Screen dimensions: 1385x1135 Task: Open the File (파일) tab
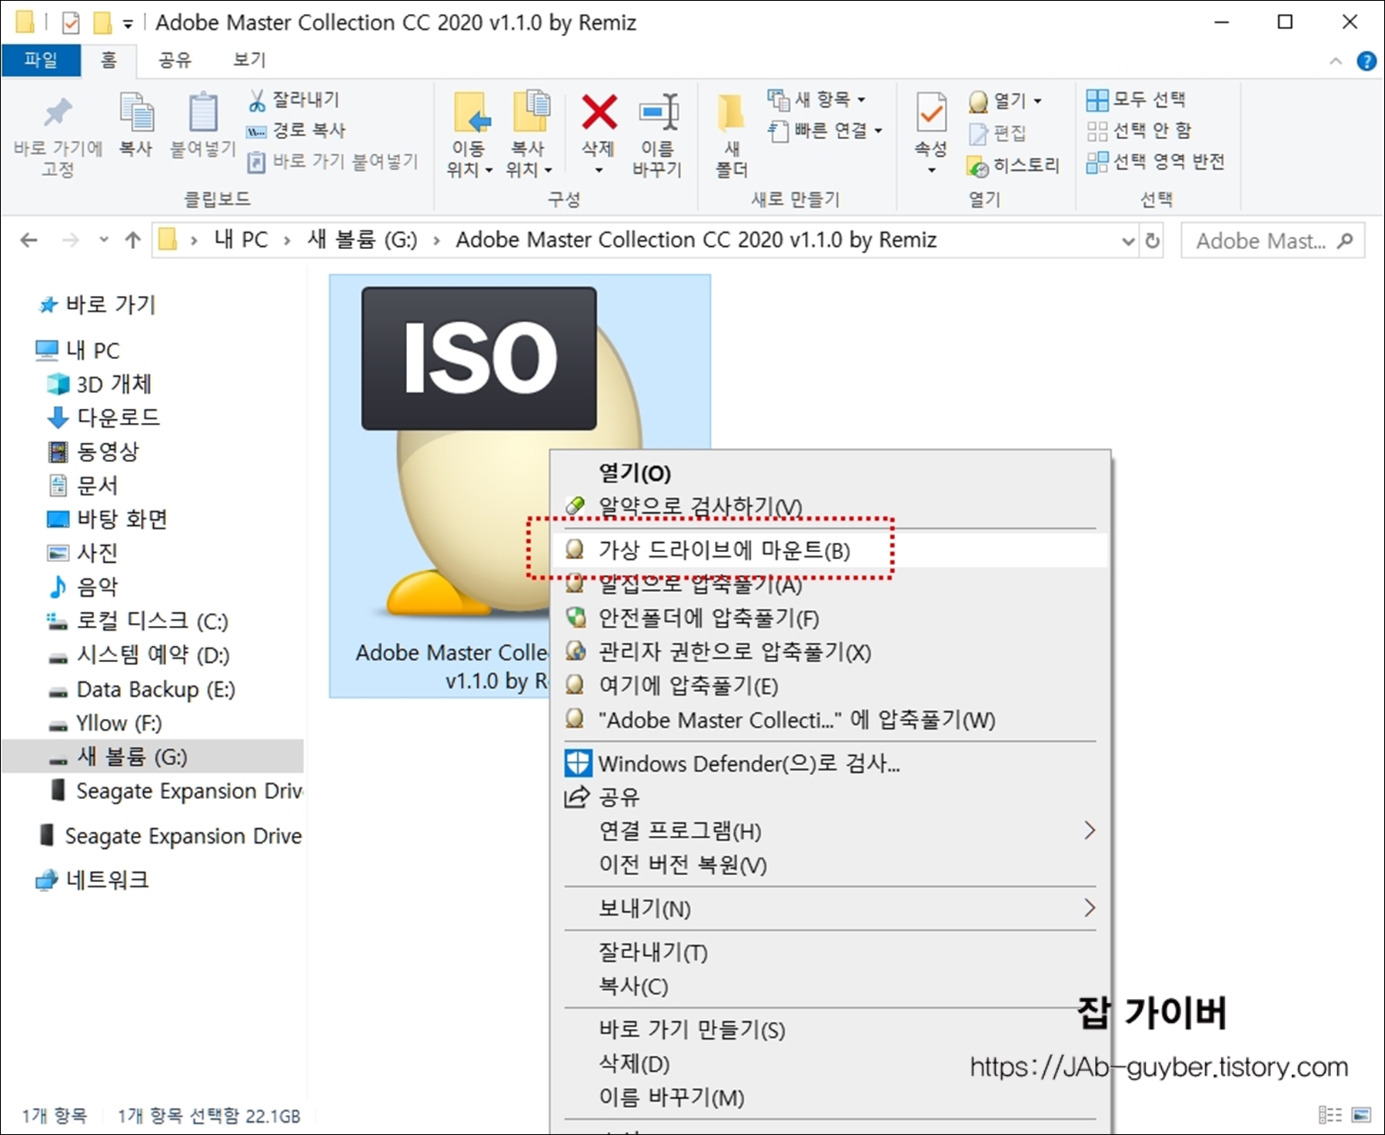click(x=41, y=60)
